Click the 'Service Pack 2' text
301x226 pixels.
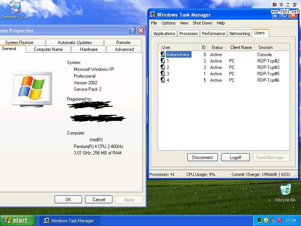88,89
